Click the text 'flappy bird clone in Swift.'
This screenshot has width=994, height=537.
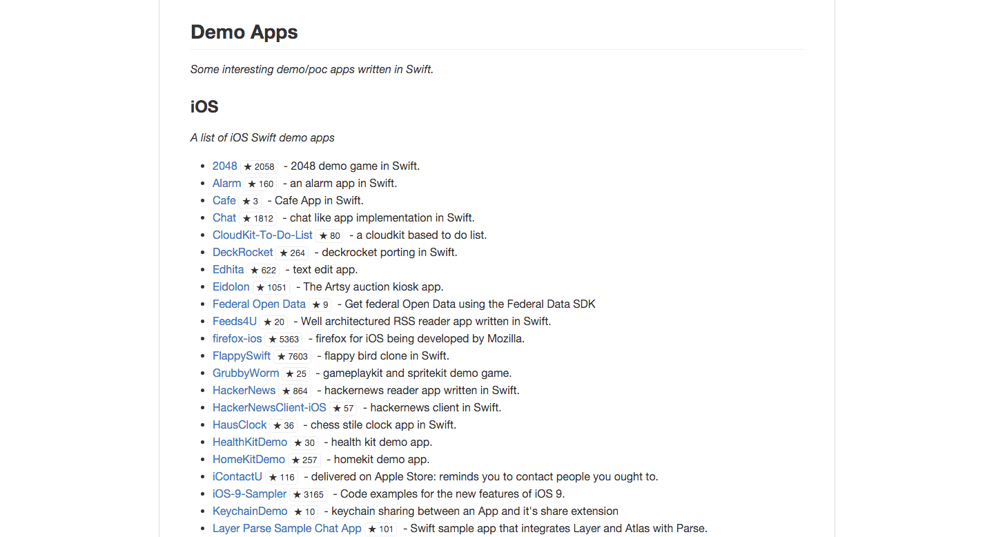click(387, 355)
